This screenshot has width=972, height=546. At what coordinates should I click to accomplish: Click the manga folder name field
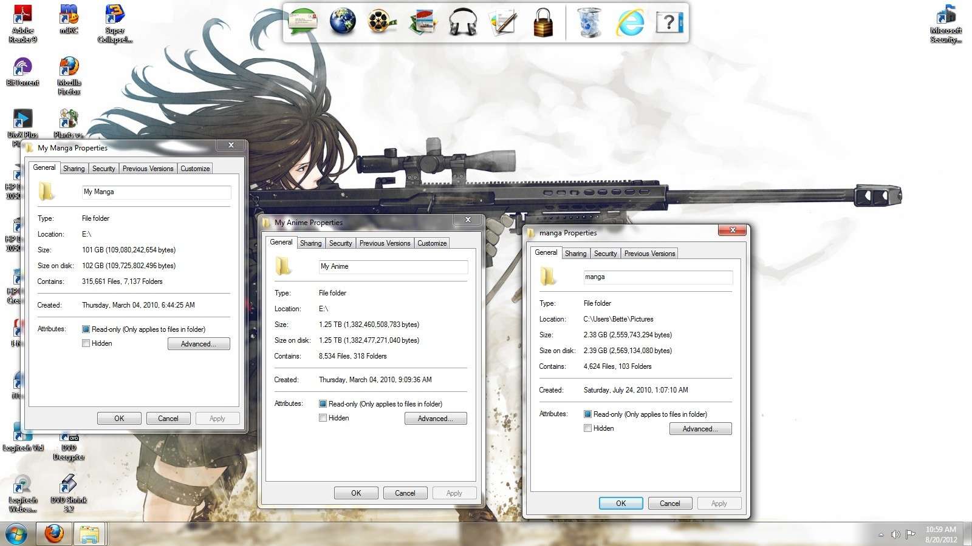click(658, 277)
